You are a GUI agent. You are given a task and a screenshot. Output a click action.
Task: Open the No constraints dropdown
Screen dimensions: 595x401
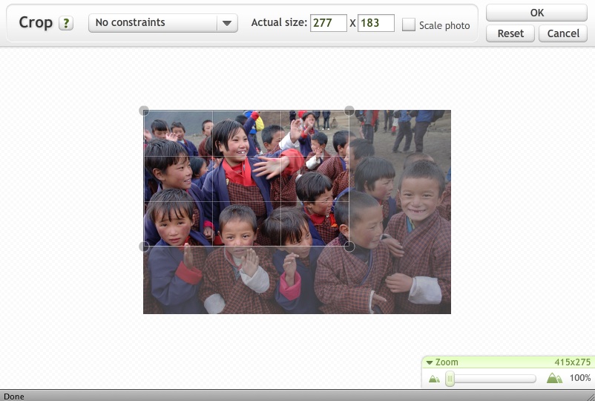[163, 23]
